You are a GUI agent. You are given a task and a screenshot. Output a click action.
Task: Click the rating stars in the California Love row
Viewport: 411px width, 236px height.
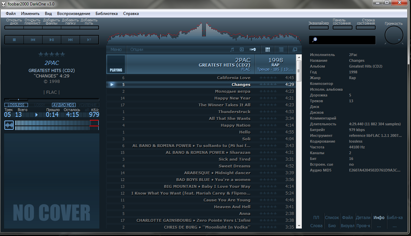(x=268, y=78)
